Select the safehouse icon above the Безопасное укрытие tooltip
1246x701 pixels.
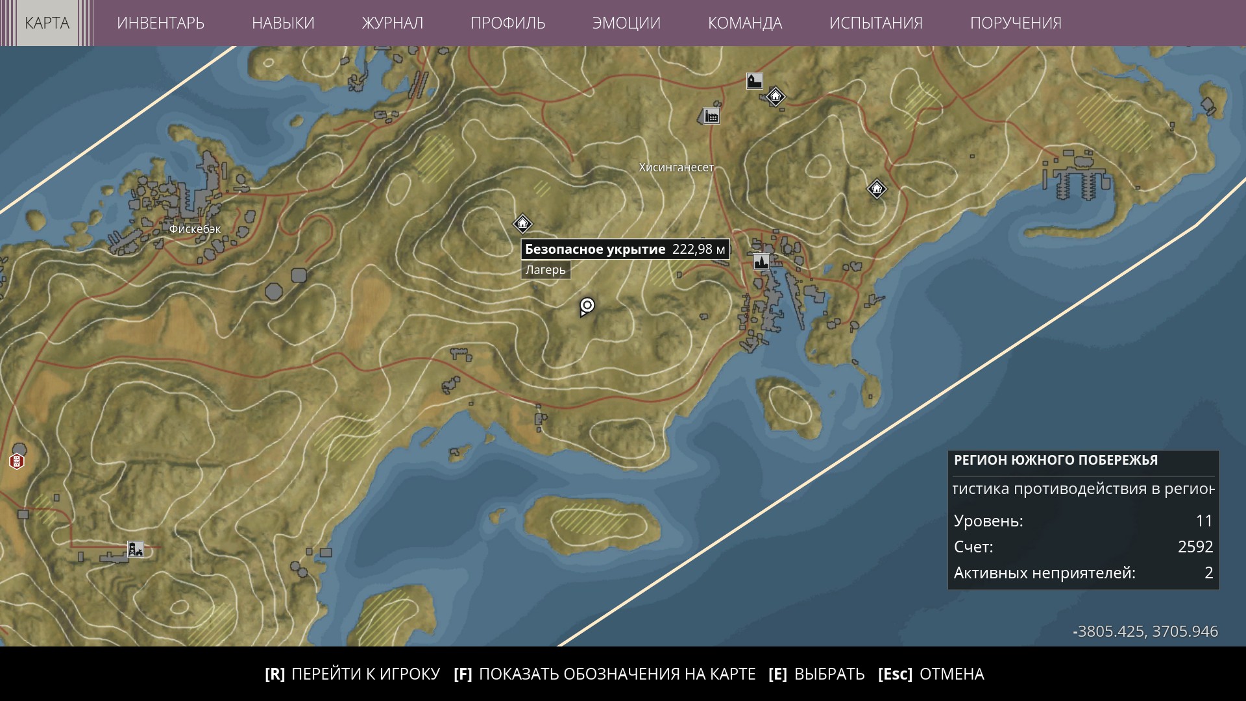[x=522, y=224]
